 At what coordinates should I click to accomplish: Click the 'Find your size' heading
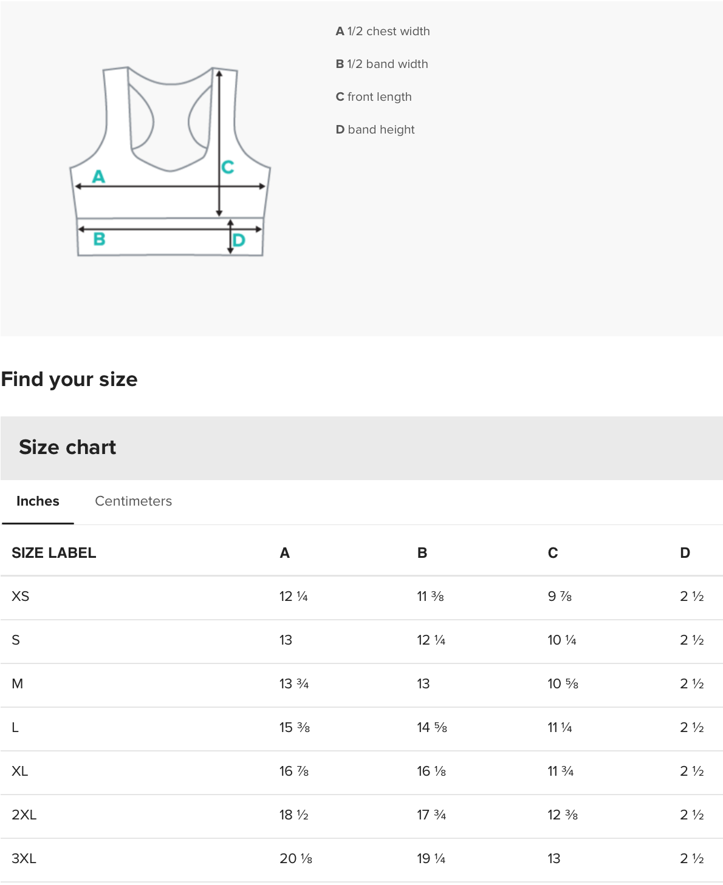[x=69, y=379]
